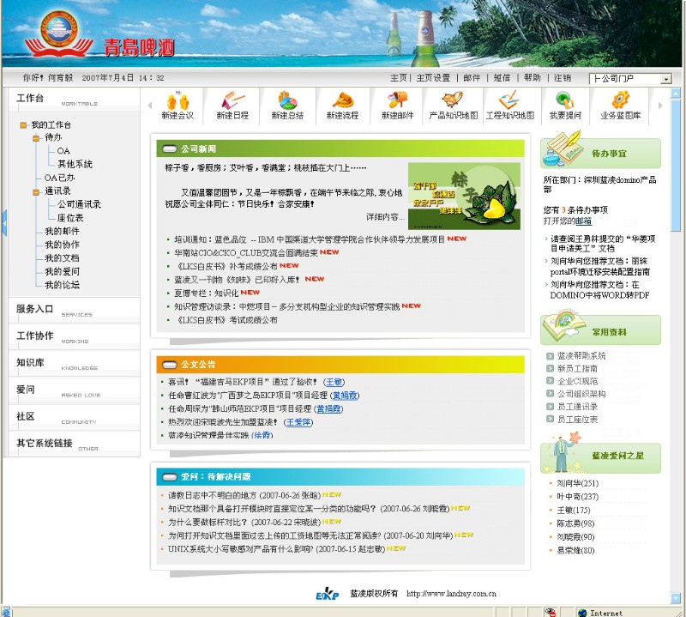Compose mail with 新建邮件 icon
Screen dimensions: 686x617
tap(397, 100)
